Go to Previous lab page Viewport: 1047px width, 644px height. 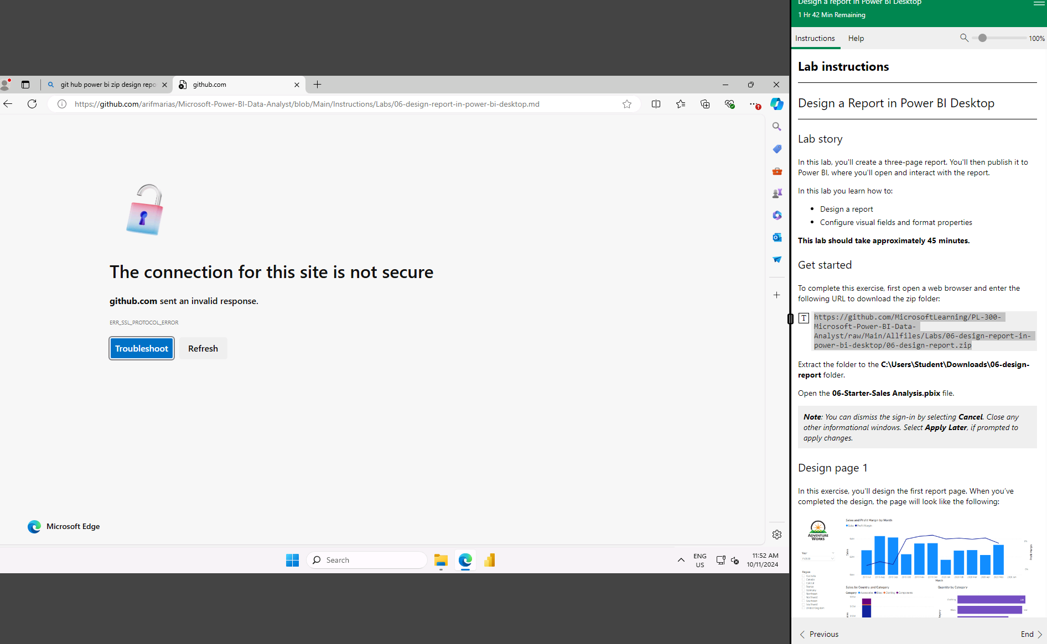tap(819, 634)
